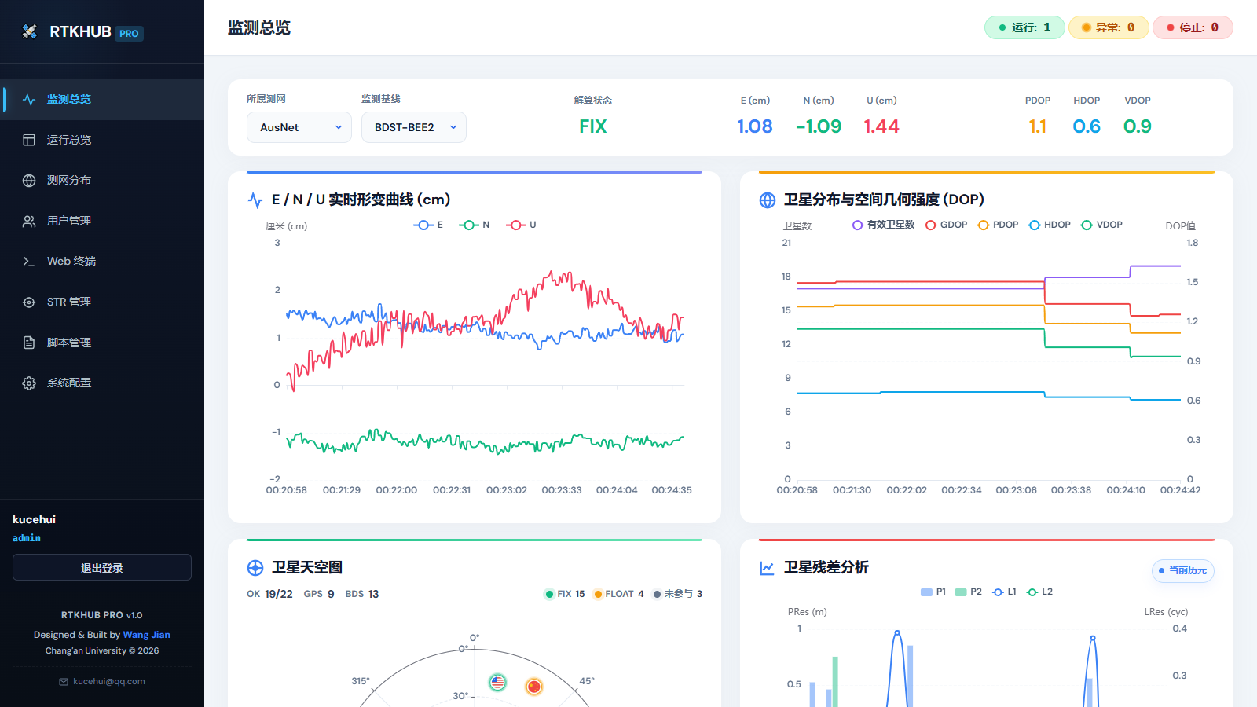Toggle the VDOP legend series
The width and height of the screenshot is (1257, 707).
tap(1102, 225)
